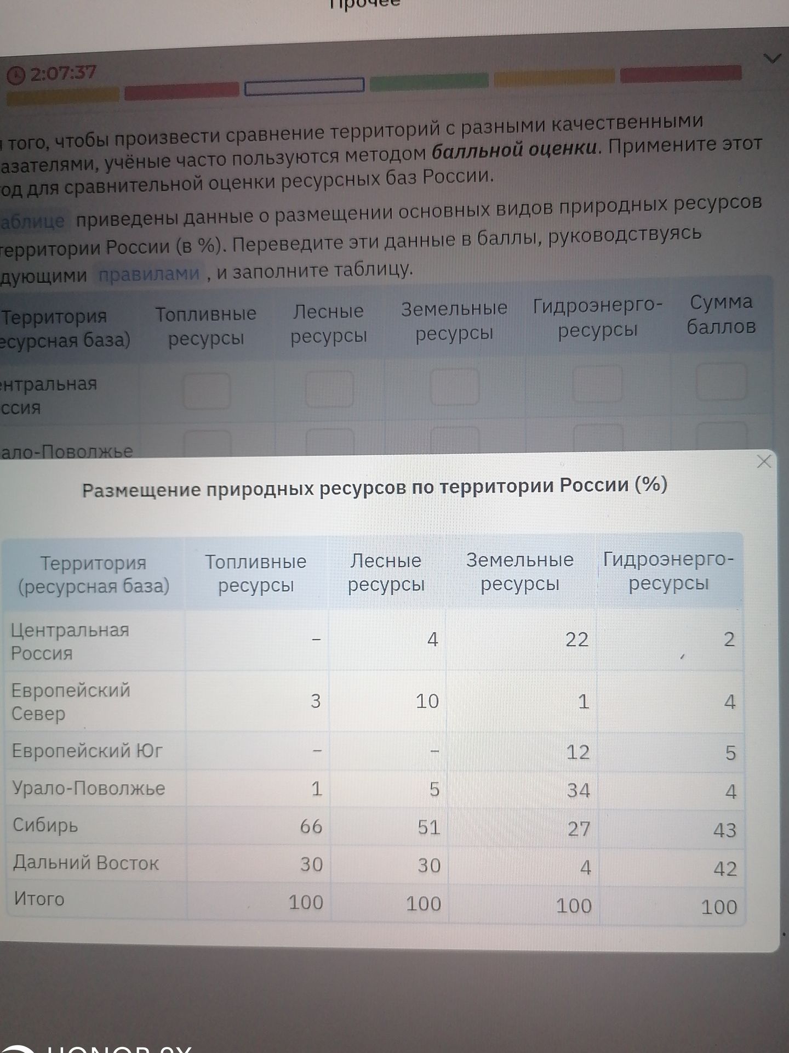The image size is (789, 1053).
Task: Open the 'правилами' link
Action: 148,273
